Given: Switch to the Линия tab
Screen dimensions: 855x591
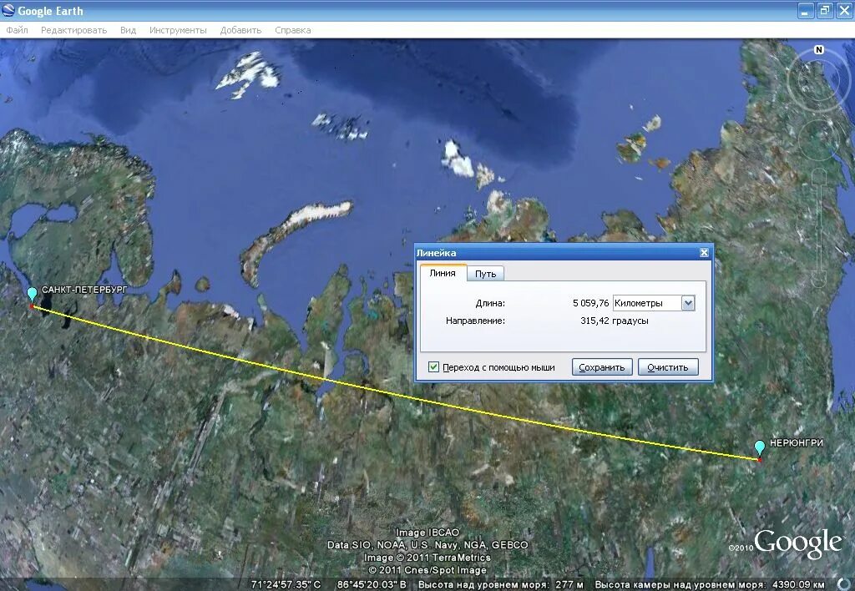Looking at the screenshot, I should pos(443,273).
